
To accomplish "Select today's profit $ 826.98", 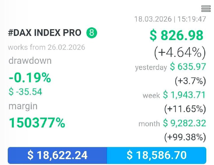I will coord(177,36).
